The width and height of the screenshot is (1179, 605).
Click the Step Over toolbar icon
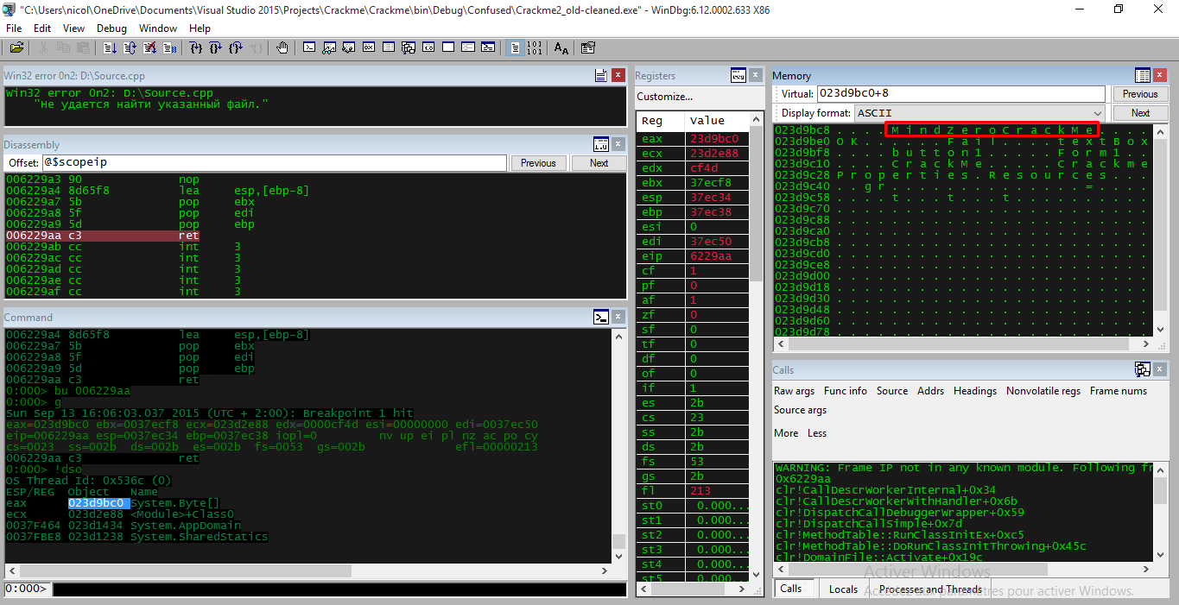215,48
